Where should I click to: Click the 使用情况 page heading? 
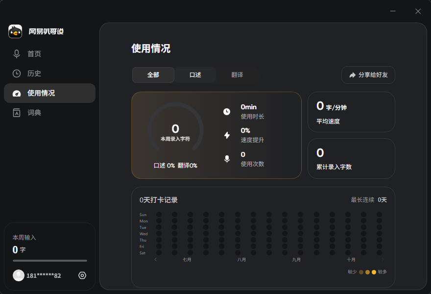[151, 49]
